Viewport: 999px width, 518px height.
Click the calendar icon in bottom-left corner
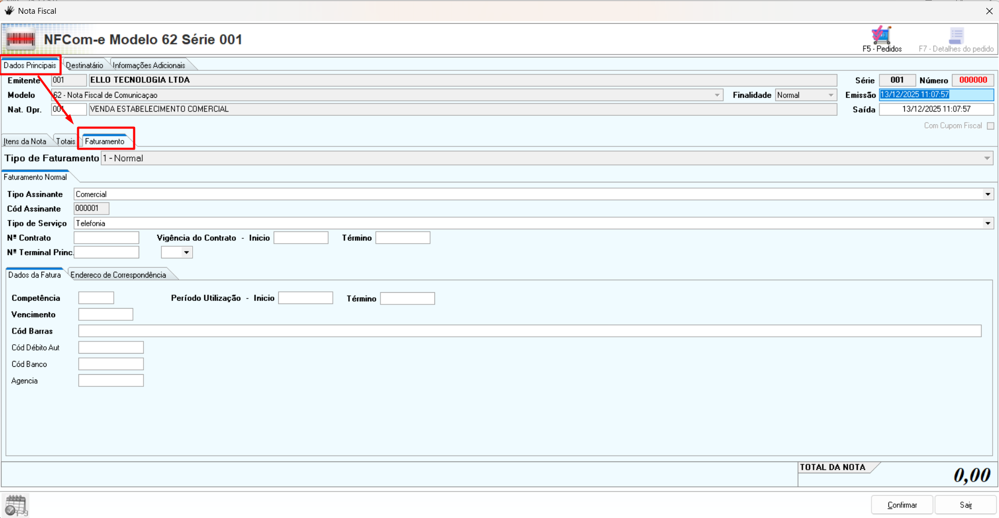(x=16, y=505)
